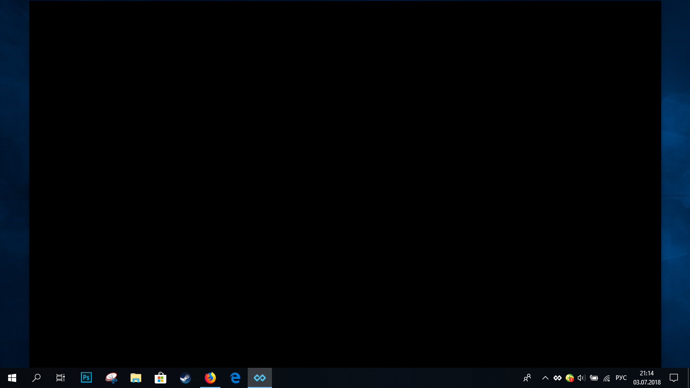
Task: Click the green tray icon with red alert
Action: click(570, 378)
